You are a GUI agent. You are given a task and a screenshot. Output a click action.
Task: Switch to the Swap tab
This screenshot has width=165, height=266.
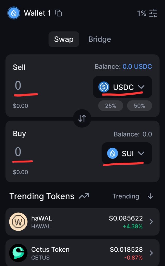pyautogui.click(x=64, y=39)
